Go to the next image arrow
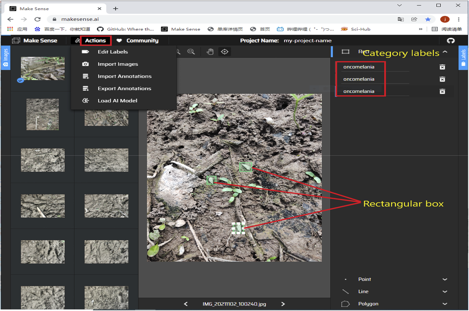Screen dimensions: 469x311 tap(283, 304)
